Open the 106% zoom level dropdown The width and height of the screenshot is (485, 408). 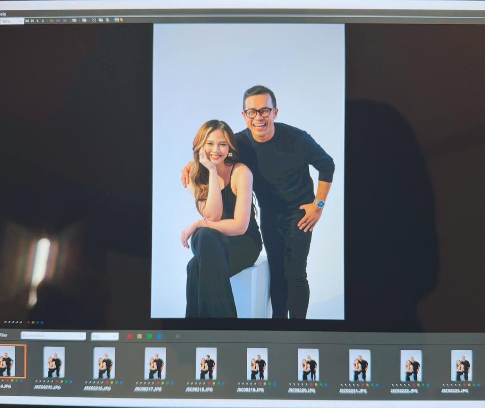pyautogui.click(x=12, y=21)
